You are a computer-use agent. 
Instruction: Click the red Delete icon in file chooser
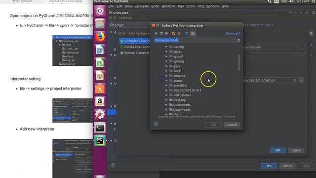pyautogui.click(x=179, y=33)
